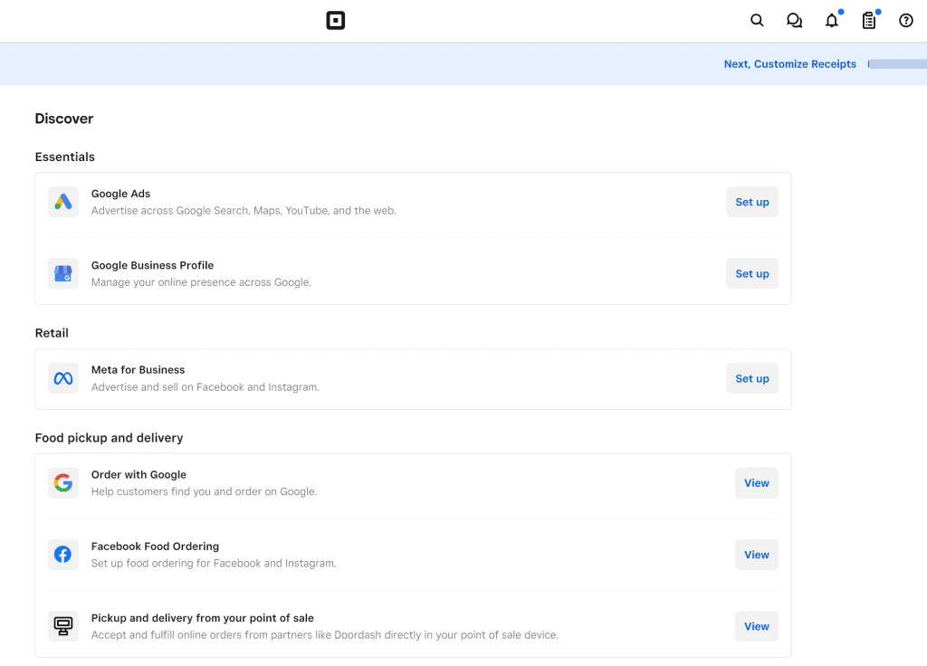Click the Google Business Profile storefront icon
The height and width of the screenshot is (666, 927).
[63, 273]
